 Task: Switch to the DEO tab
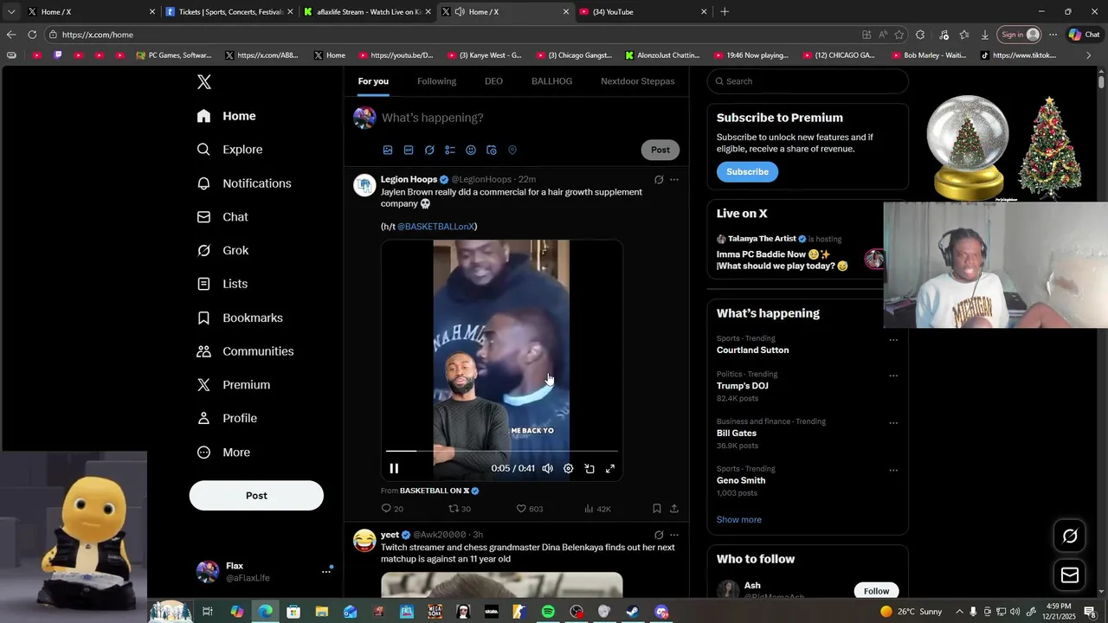[x=493, y=81]
